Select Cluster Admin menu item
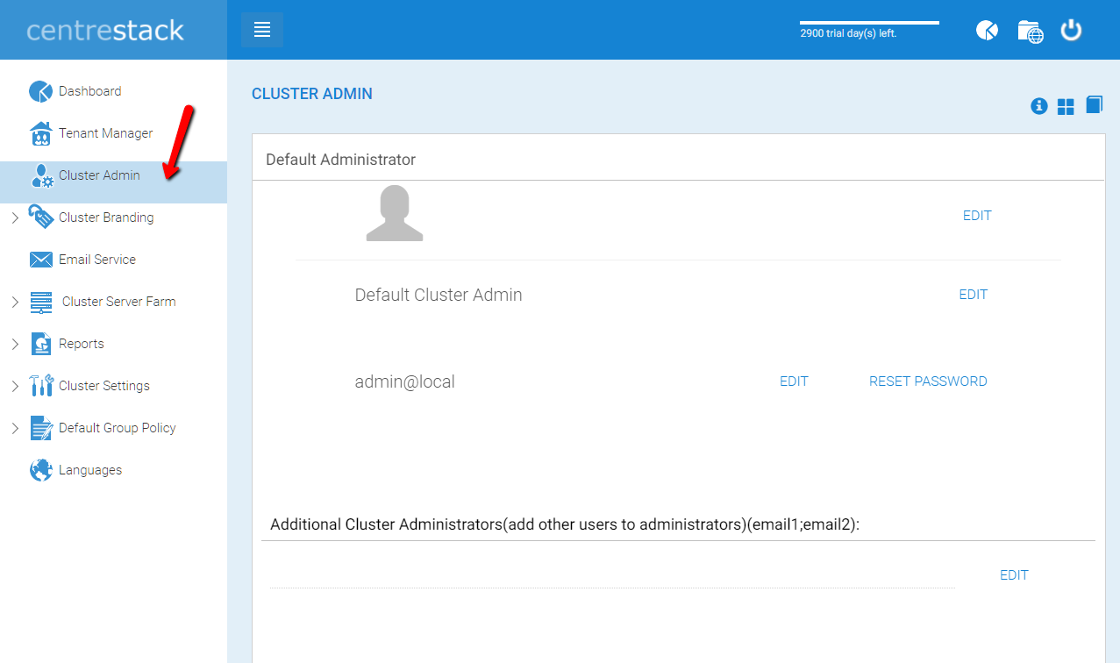The width and height of the screenshot is (1120, 663). coord(113,182)
